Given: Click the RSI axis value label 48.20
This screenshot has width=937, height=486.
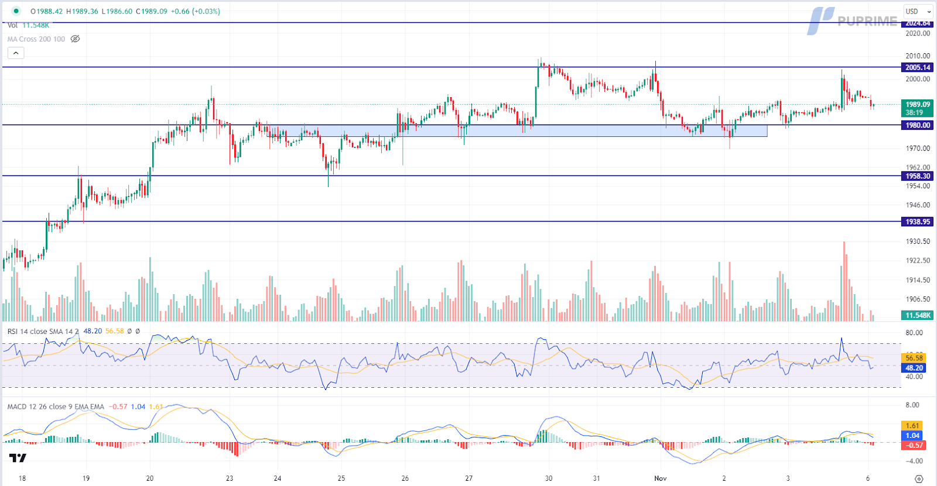Looking at the screenshot, I should tap(914, 368).
